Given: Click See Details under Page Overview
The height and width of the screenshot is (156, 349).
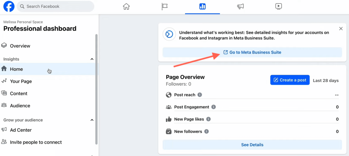Looking at the screenshot, I should 252,145.
